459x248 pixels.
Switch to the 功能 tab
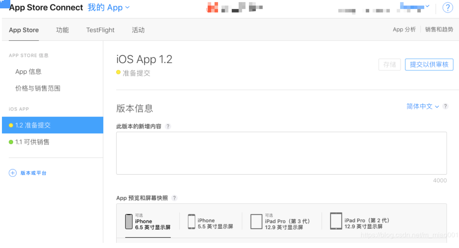[62, 30]
